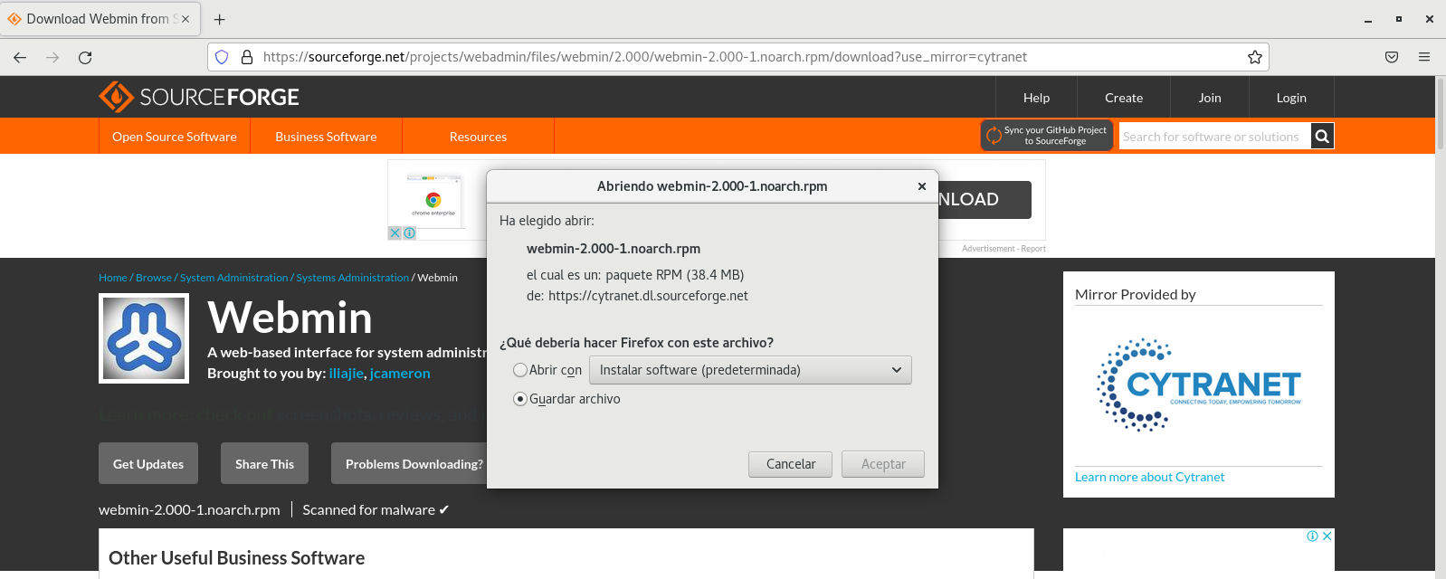
Task: Click the 'Search for software or solutions' field
Action: point(1213,137)
